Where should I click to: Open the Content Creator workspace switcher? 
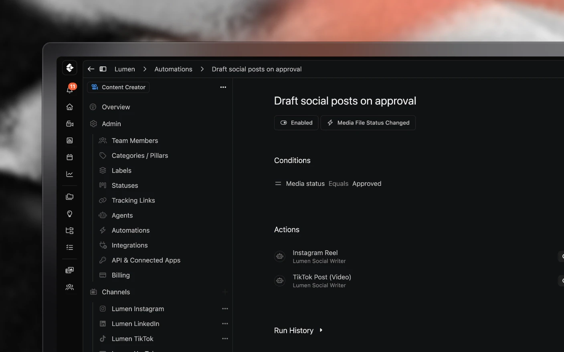click(x=118, y=87)
